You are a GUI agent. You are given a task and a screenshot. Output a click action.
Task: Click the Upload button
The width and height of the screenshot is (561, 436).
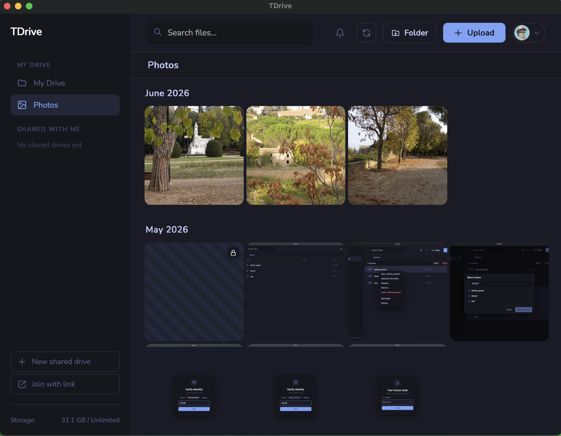pyautogui.click(x=474, y=33)
